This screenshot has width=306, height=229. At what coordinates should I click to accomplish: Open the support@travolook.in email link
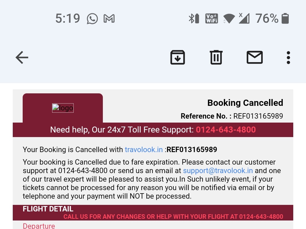tap(218, 171)
